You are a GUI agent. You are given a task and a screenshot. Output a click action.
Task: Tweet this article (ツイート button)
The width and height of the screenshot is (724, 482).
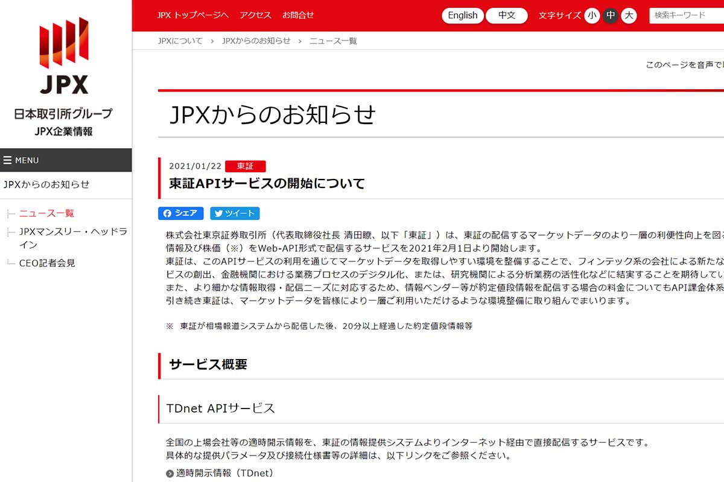pyautogui.click(x=235, y=213)
